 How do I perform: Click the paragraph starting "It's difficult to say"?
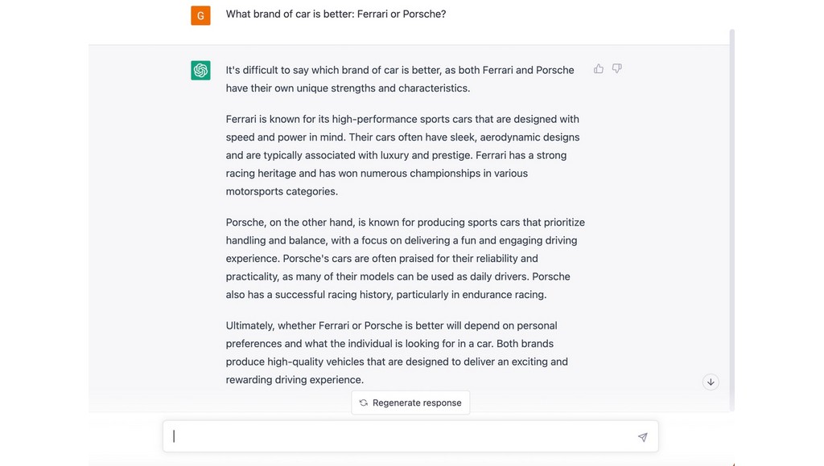(400, 80)
